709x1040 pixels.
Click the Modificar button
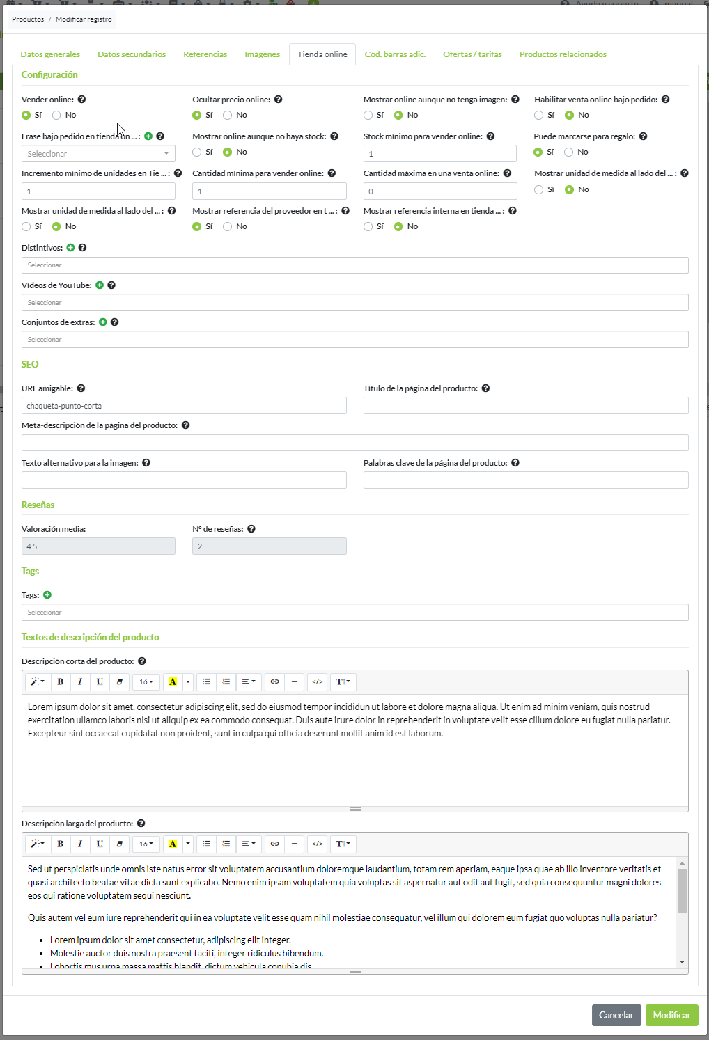[671, 1015]
